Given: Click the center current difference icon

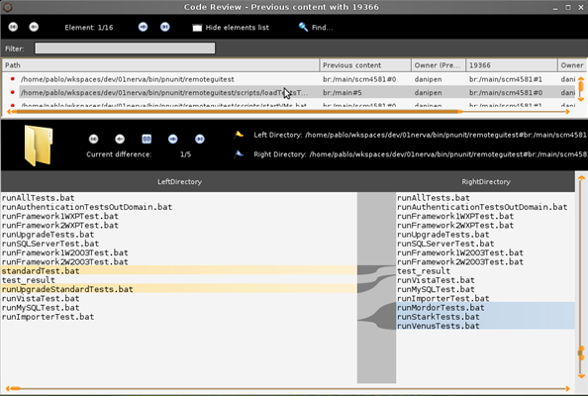Looking at the screenshot, I should (147, 140).
